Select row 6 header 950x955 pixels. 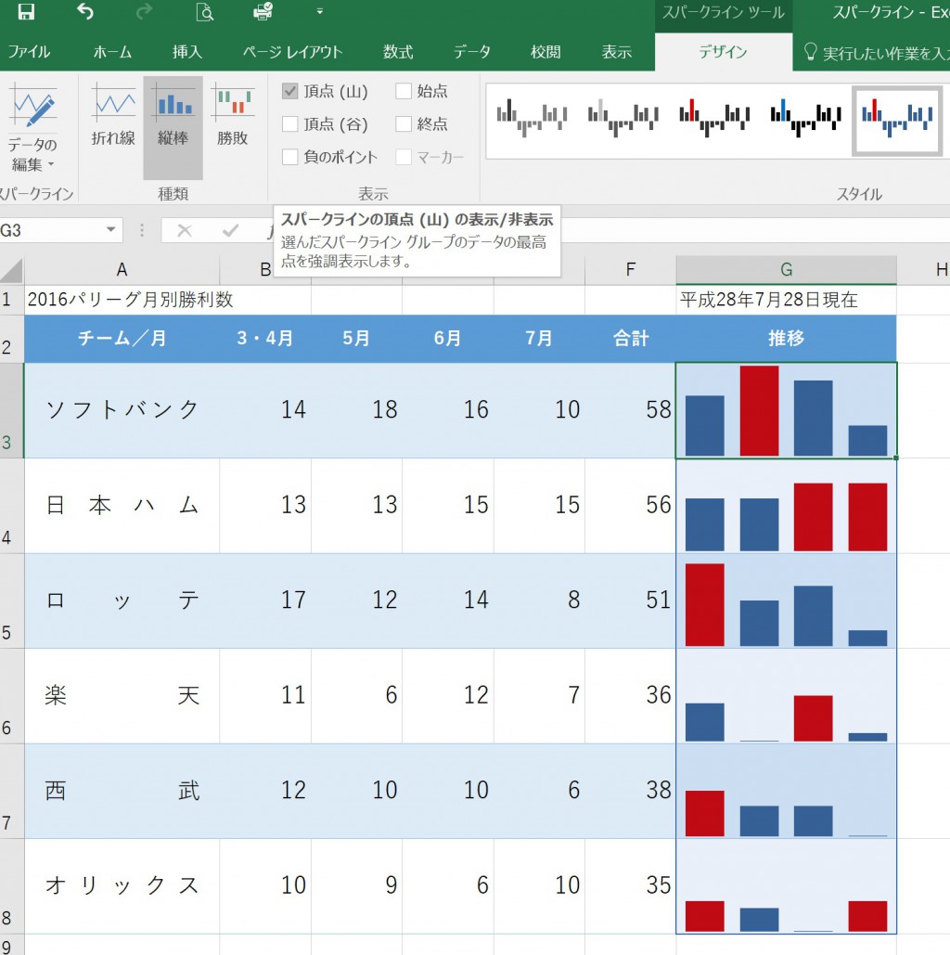pos(11,696)
